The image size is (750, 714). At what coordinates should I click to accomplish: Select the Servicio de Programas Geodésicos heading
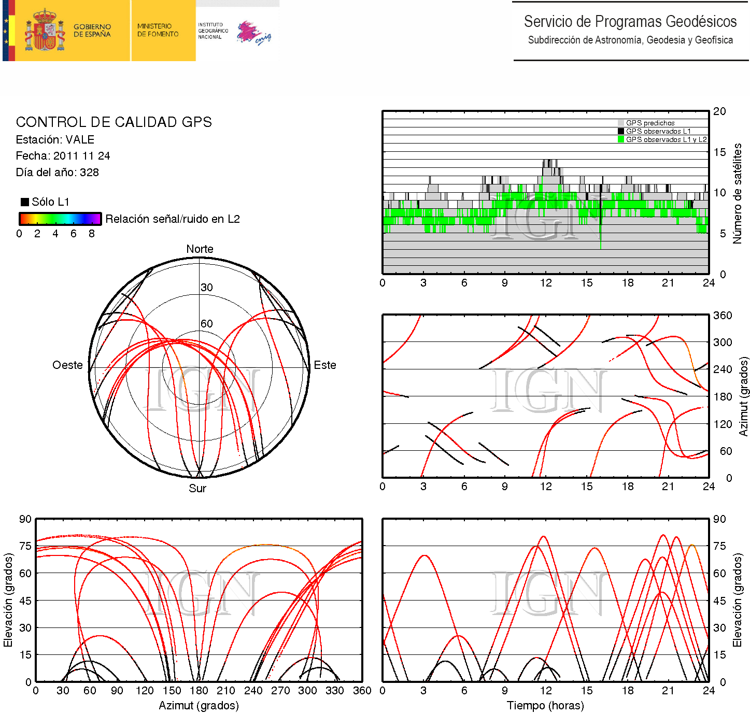630,22
